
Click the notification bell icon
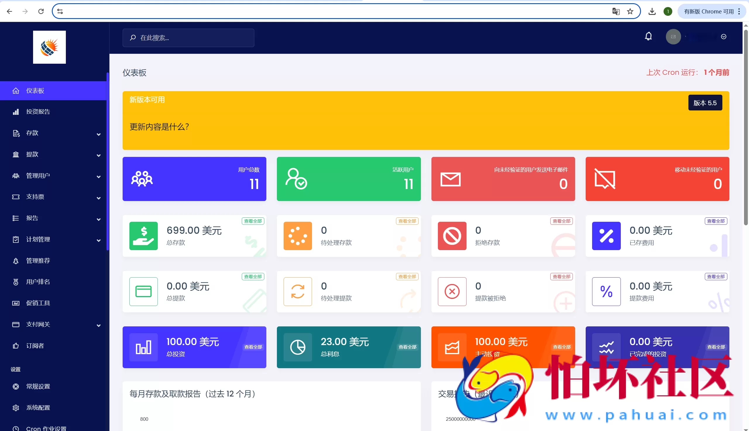(x=648, y=37)
